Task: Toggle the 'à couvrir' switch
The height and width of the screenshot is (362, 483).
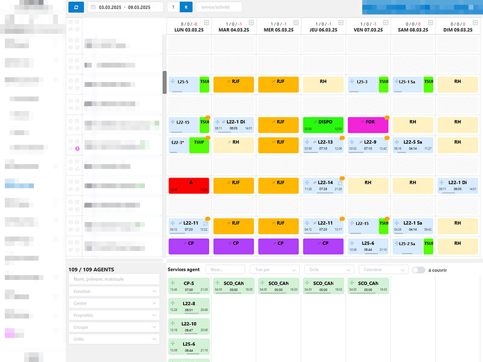Action: pyautogui.click(x=418, y=270)
